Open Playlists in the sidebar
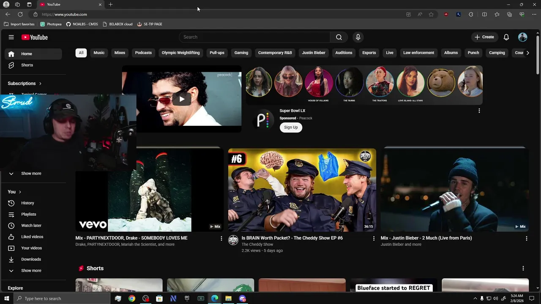Viewport: 541px width, 304px height. [x=33, y=214]
